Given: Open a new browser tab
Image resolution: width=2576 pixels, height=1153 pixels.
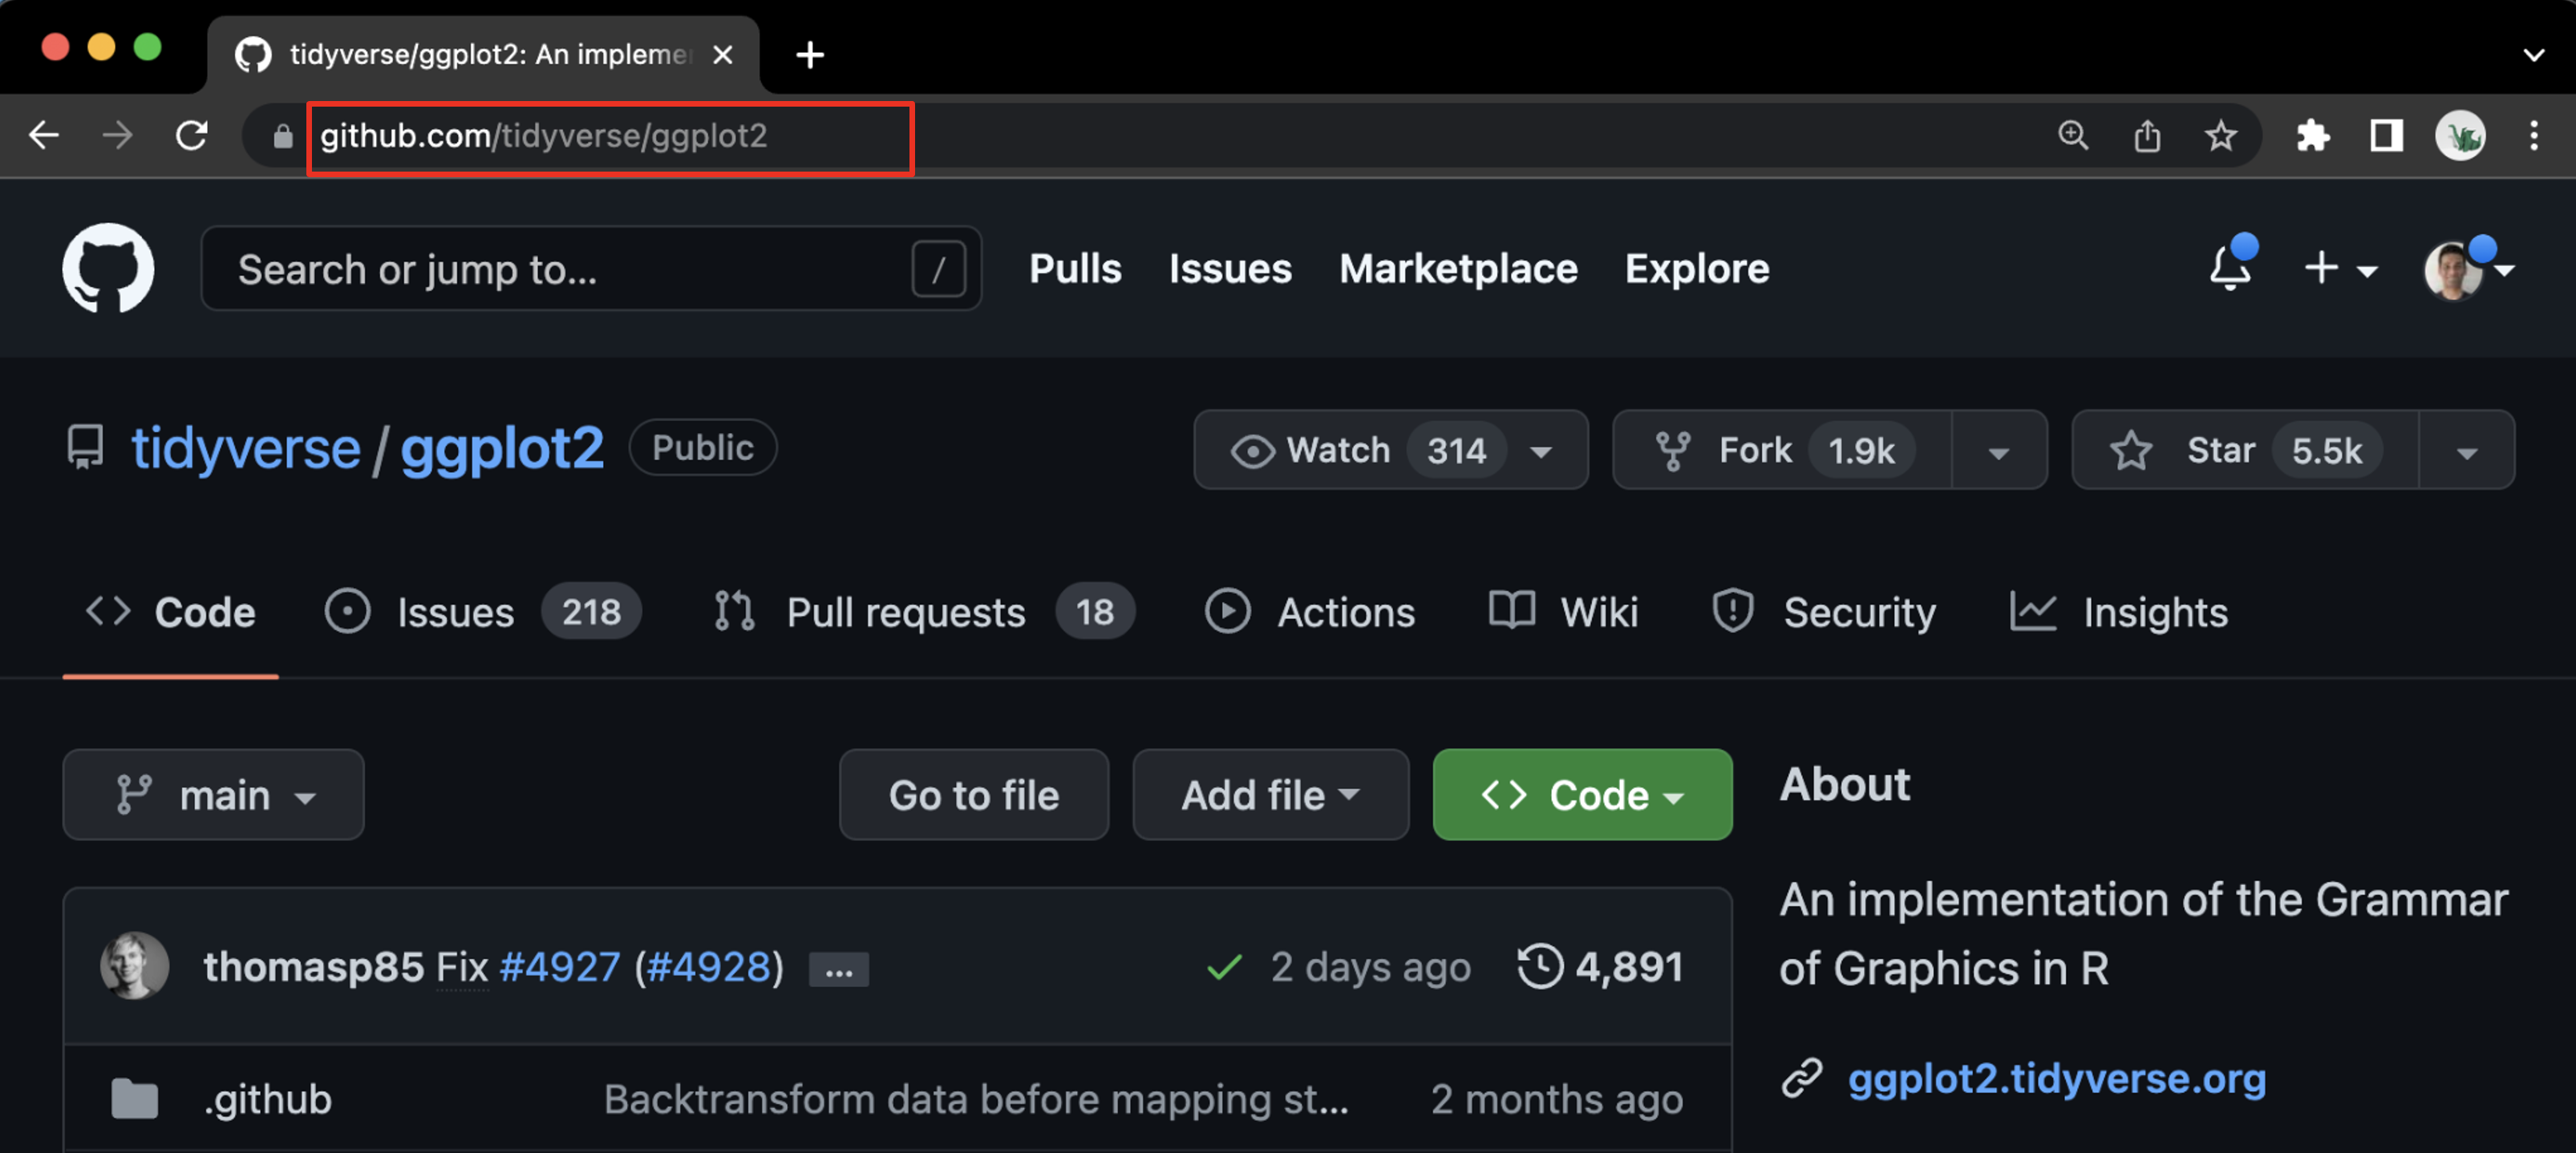Looking at the screenshot, I should point(810,55).
